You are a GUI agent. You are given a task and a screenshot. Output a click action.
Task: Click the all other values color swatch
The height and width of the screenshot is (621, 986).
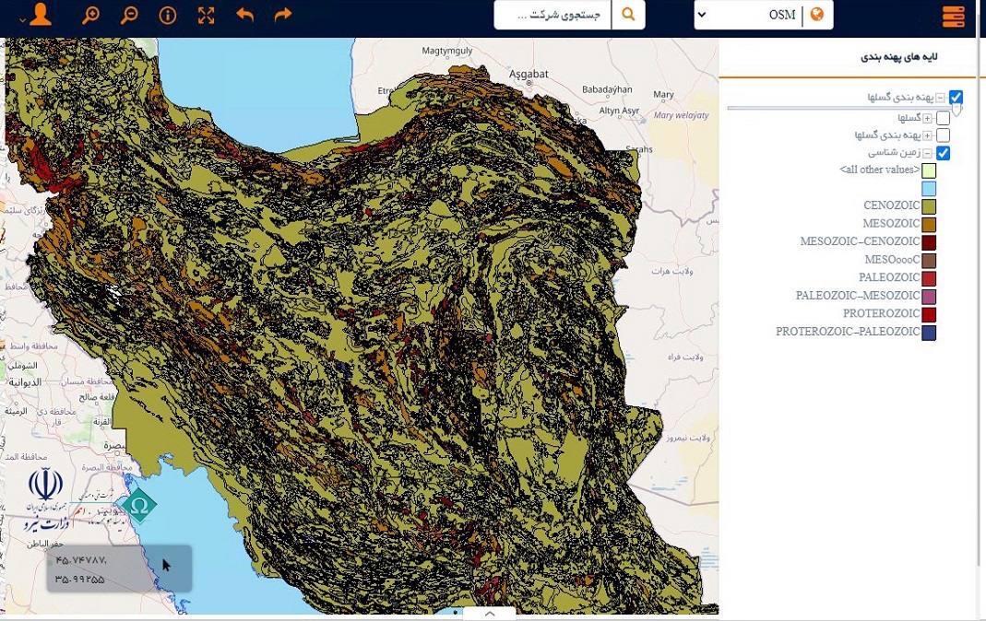pyautogui.click(x=929, y=170)
